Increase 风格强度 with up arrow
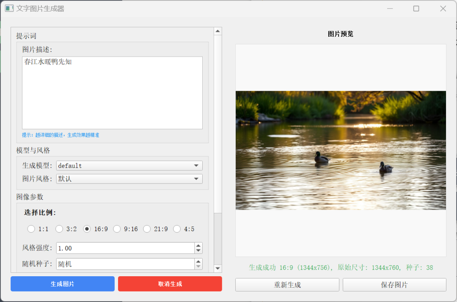This screenshot has height=302, width=457. (x=198, y=245)
